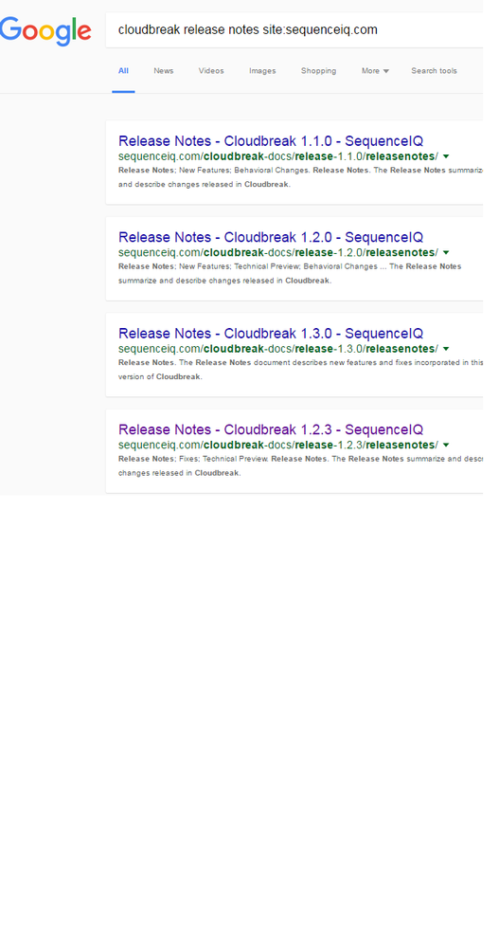
Task: Click the release-1.2.3/releasenotes URL text
Action: (278, 446)
